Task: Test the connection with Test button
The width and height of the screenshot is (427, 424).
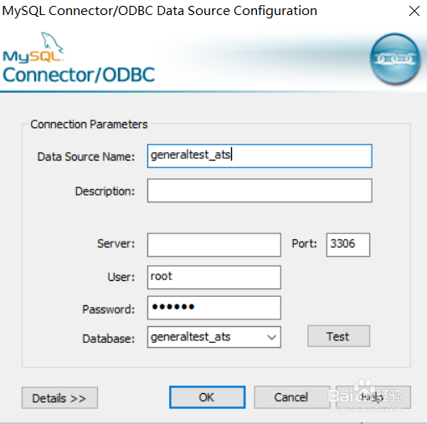Action: click(x=338, y=336)
